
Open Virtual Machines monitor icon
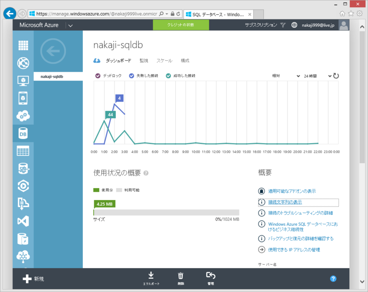click(23, 80)
